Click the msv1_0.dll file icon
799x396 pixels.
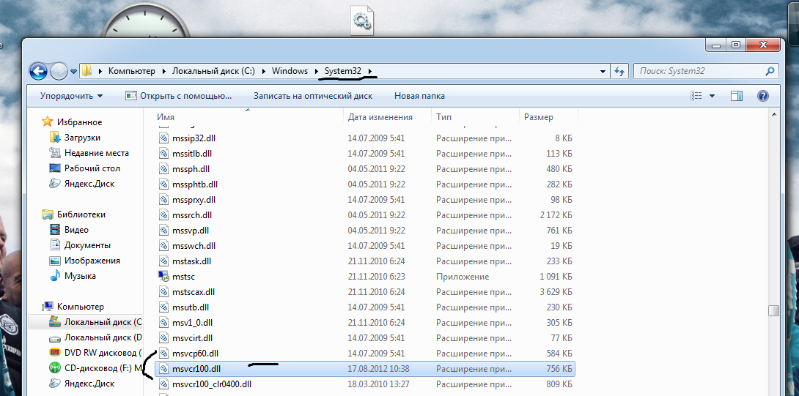tap(163, 322)
